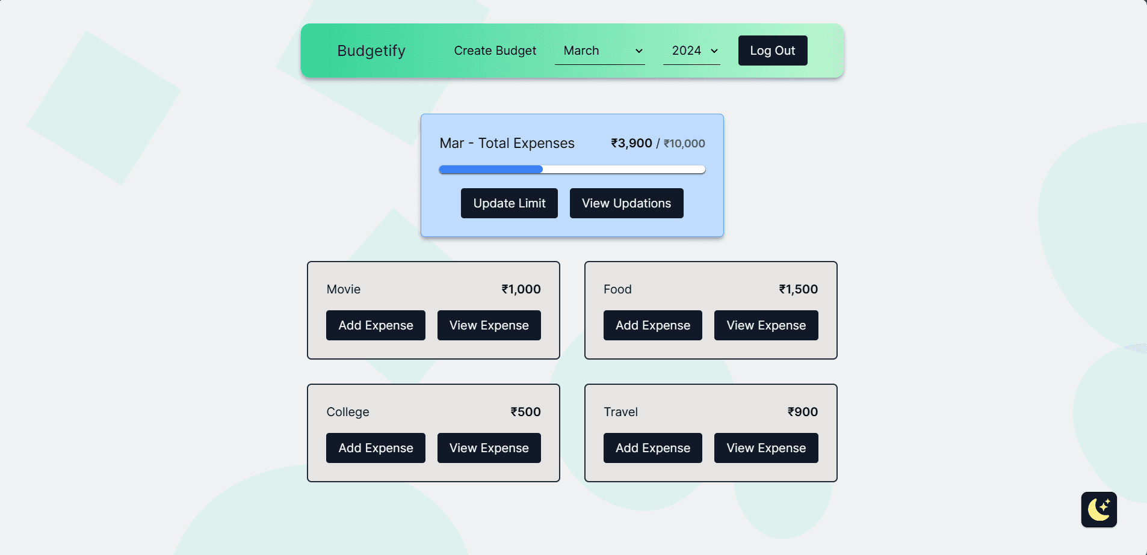
Task: Open View Updations history
Action: tap(626, 203)
